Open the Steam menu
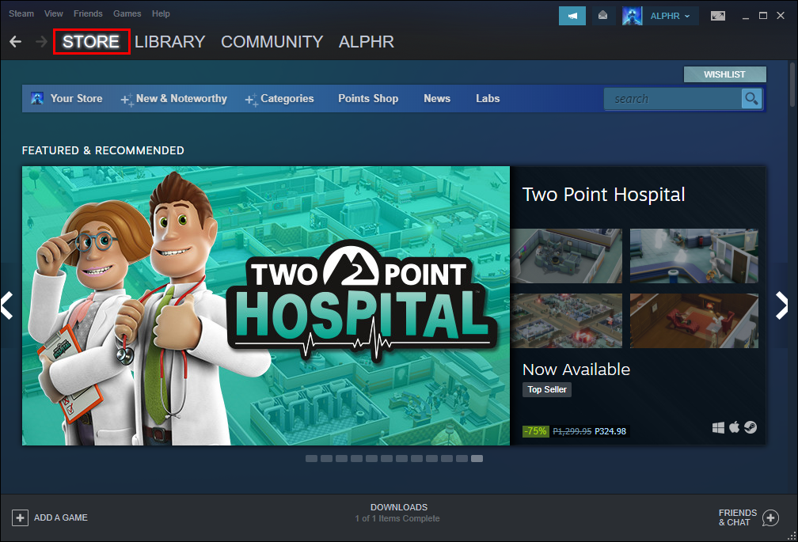Viewport: 798px width, 542px height. click(21, 13)
